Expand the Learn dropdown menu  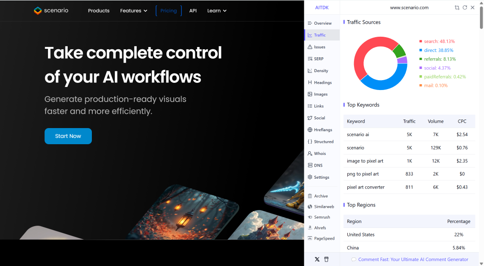click(x=217, y=11)
